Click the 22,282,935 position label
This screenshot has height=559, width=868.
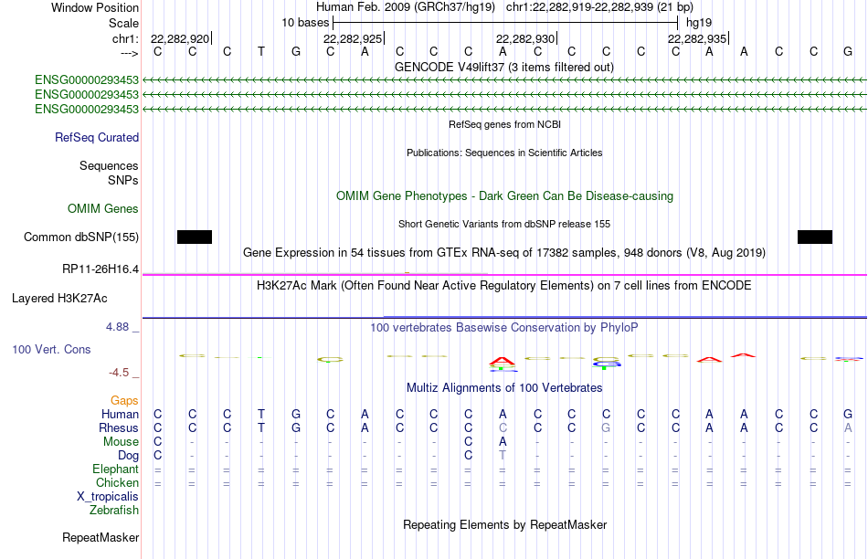click(x=697, y=38)
